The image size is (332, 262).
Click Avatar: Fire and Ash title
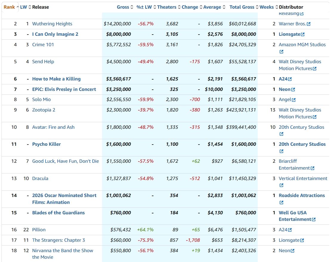53,127
